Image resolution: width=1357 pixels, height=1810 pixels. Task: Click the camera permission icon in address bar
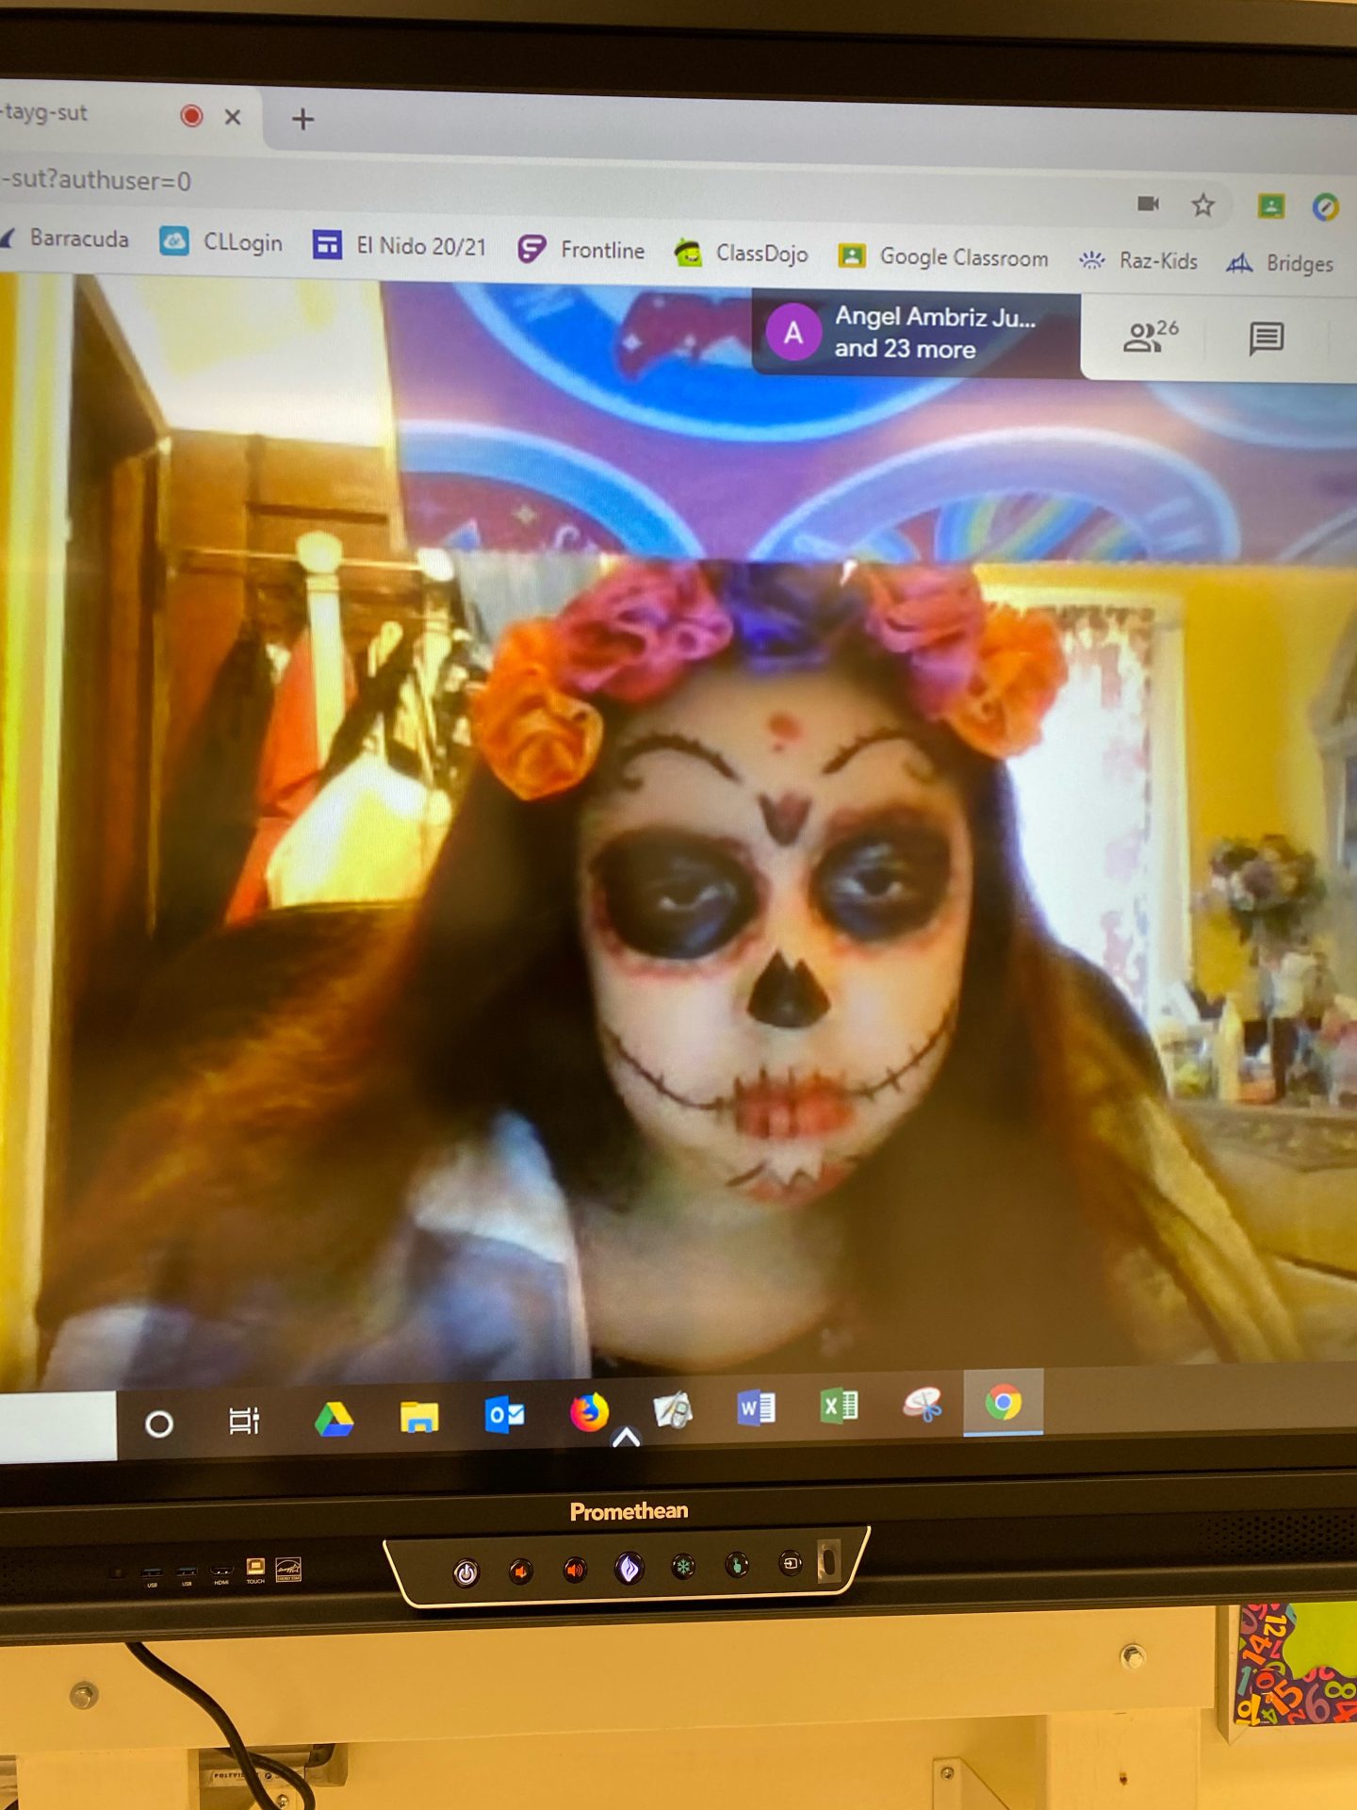coord(1148,203)
